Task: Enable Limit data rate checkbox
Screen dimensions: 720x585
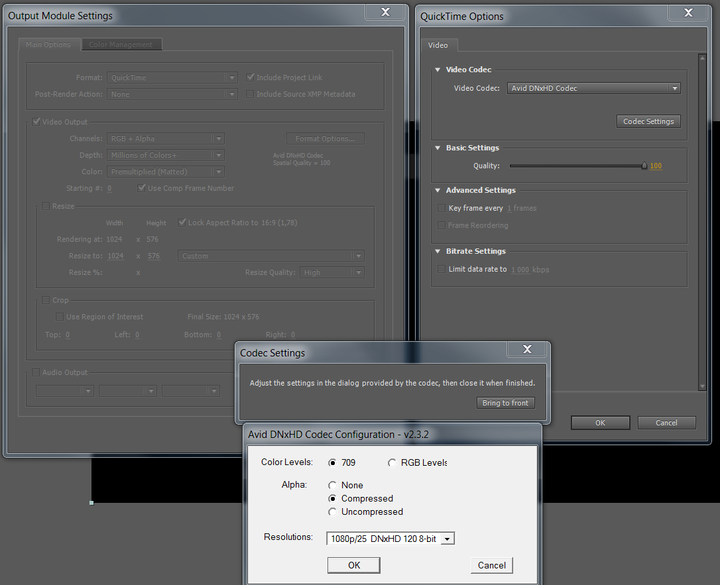Action: click(x=442, y=269)
